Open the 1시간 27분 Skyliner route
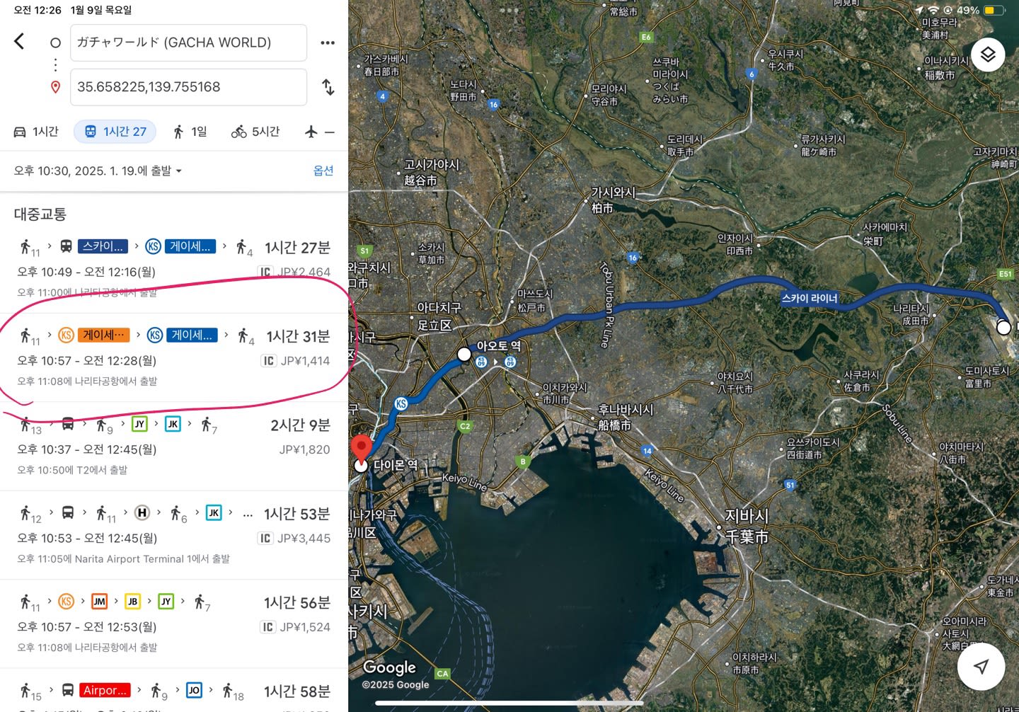 click(x=174, y=269)
